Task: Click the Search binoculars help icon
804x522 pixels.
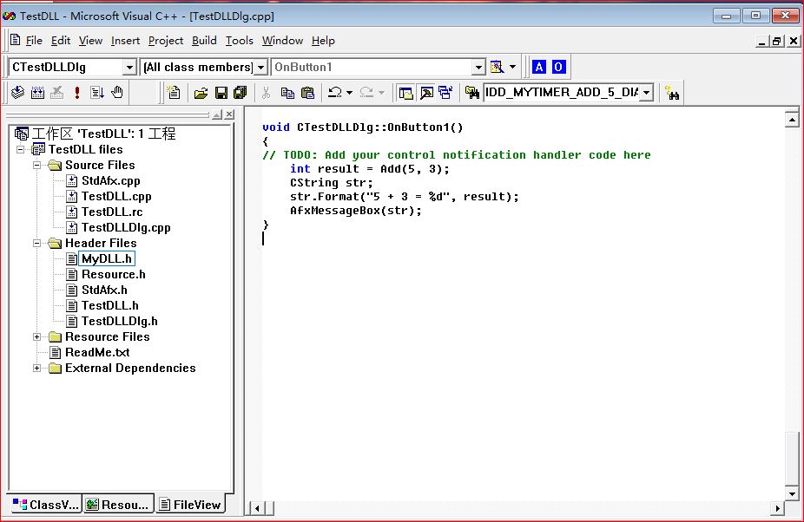Action: pos(672,93)
